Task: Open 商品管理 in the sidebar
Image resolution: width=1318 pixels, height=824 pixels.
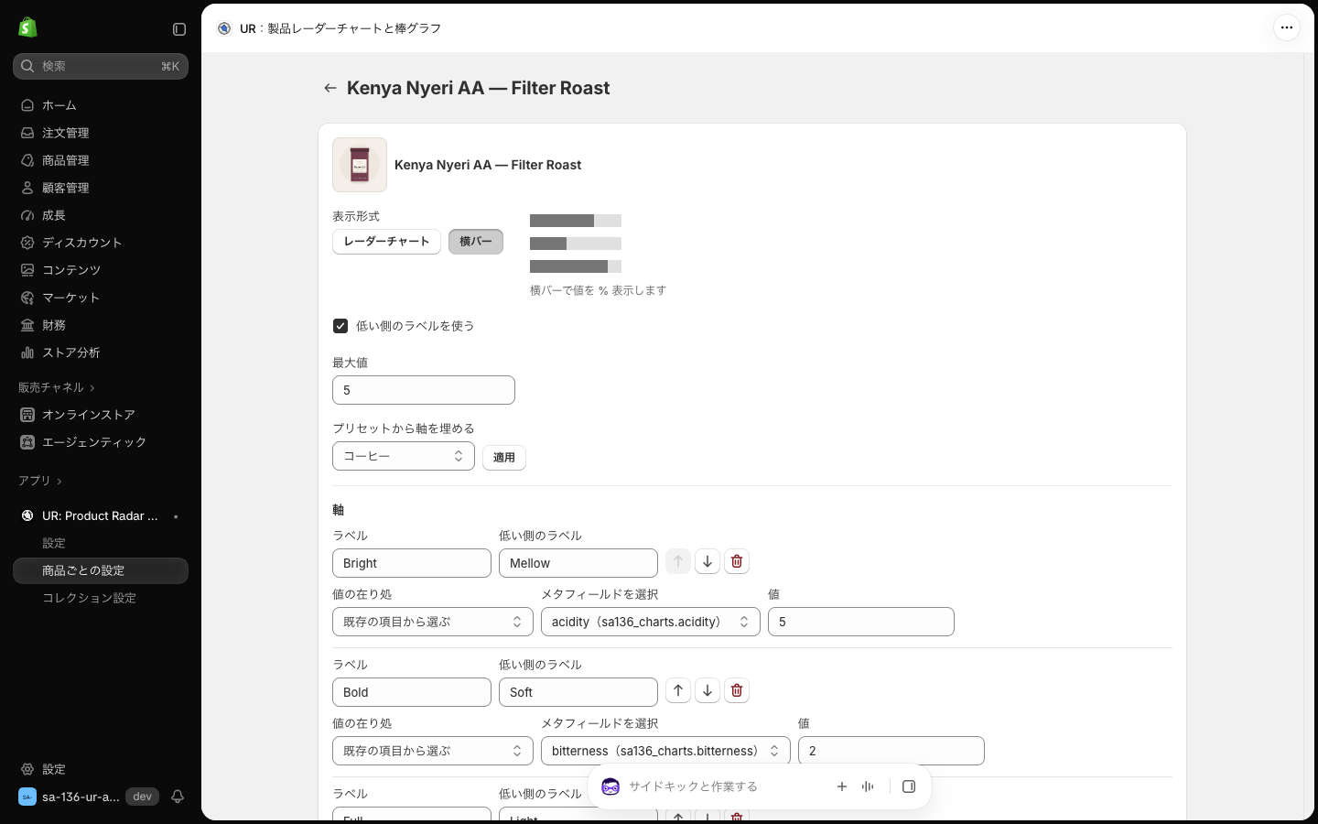Action: pyautogui.click(x=101, y=160)
